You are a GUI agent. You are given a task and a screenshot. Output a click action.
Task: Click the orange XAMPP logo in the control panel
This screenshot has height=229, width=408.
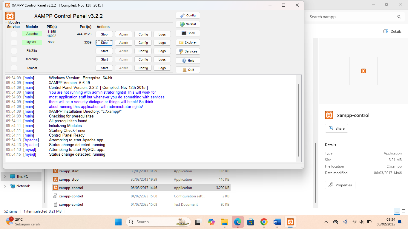coord(10,16)
